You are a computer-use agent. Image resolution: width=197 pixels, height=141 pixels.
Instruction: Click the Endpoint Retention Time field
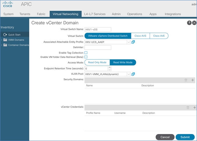[x=96, y=69]
